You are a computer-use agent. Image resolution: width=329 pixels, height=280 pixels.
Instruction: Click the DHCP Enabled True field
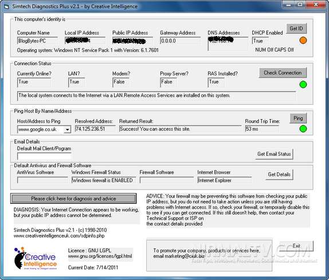point(260,41)
